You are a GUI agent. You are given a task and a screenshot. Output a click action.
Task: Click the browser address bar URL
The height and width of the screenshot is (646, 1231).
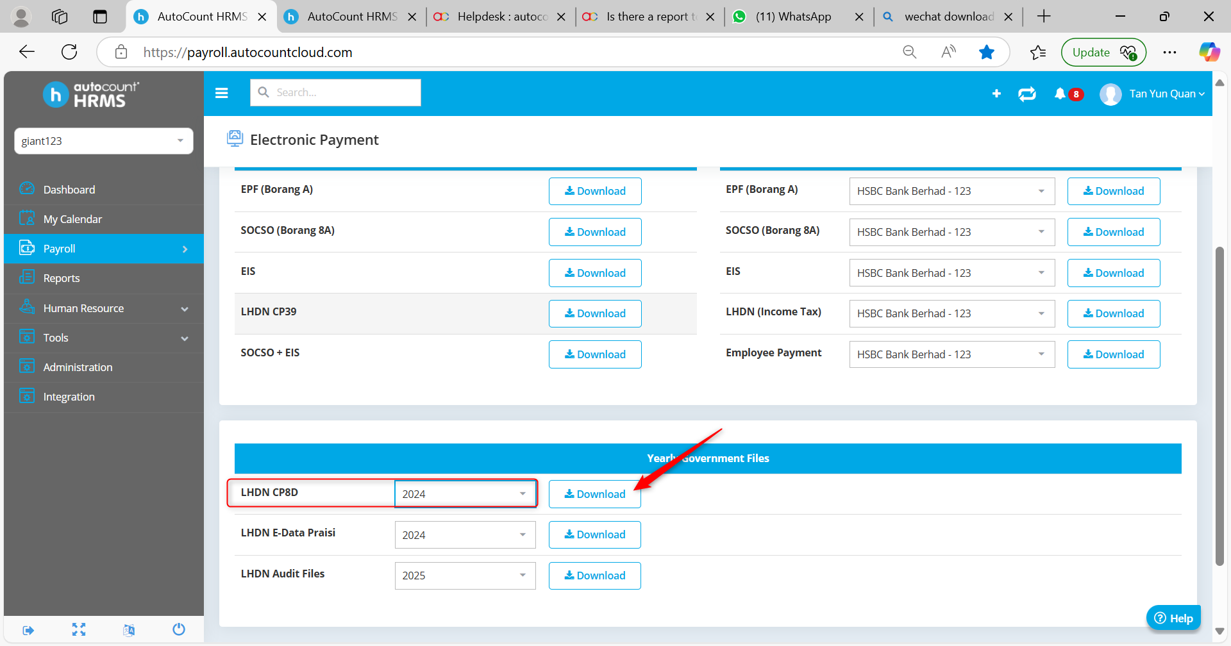[x=247, y=52]
